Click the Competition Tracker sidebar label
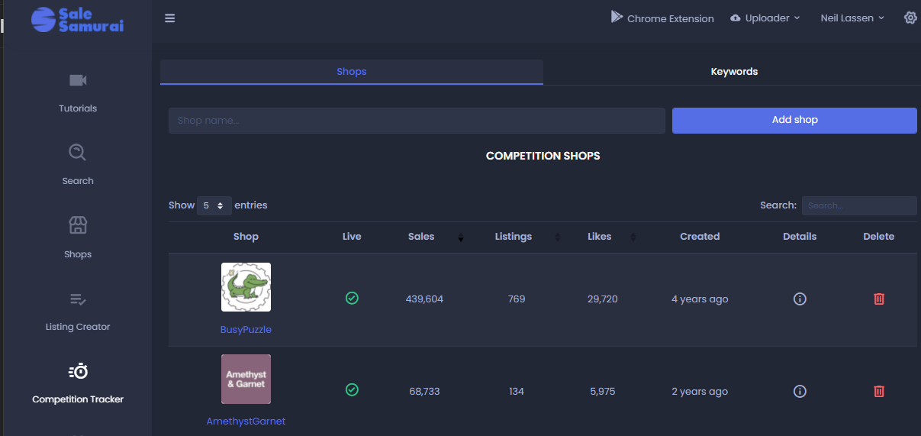 (x=78, y=399)
